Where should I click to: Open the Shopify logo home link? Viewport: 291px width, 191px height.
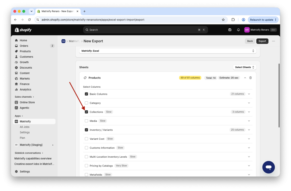pyautogui.click(x=23, y=30)
